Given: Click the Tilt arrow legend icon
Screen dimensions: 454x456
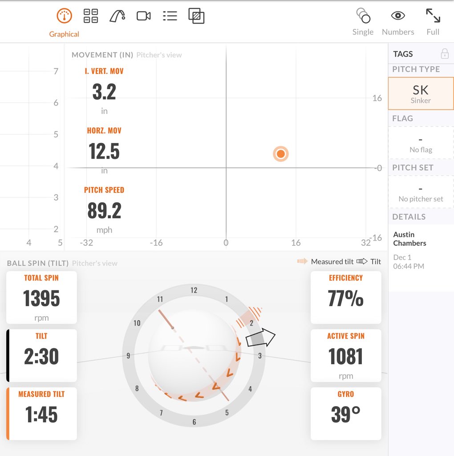Looking at the screenshot, I should click(362, 261).
